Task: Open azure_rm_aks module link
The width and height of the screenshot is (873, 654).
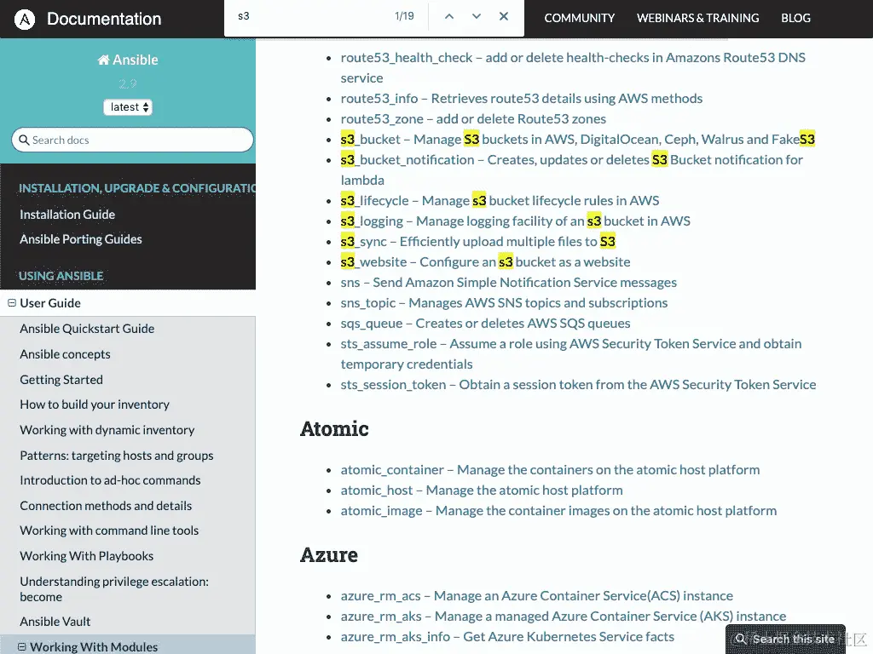Action: (564, 617)
